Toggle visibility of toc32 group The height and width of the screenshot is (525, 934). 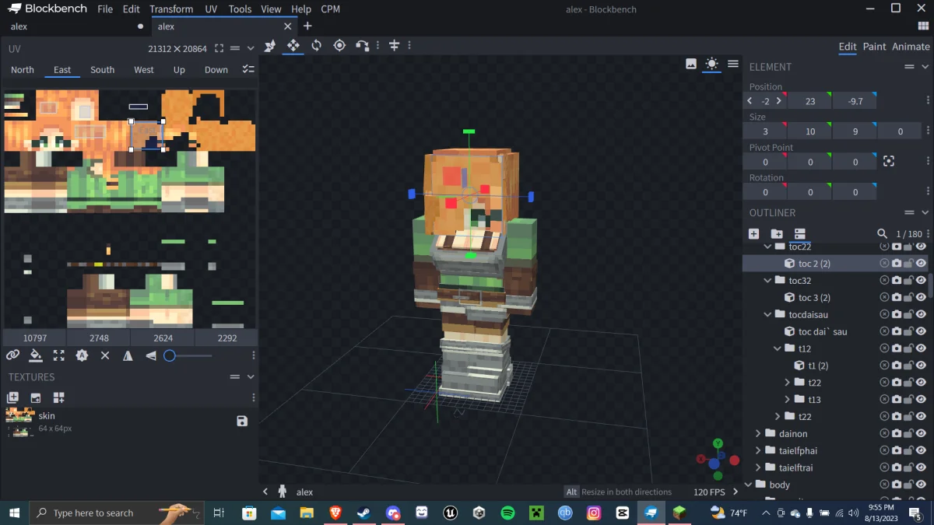921,280
